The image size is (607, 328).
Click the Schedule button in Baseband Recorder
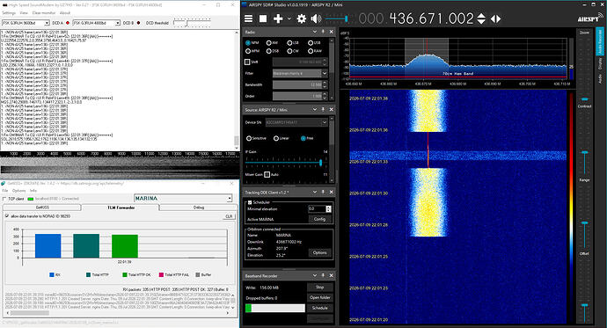(319, 308)
